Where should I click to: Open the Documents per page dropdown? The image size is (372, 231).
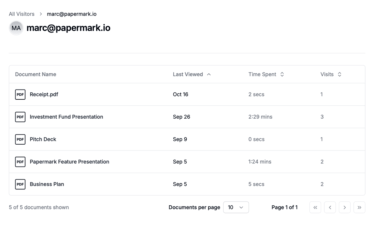236,207
